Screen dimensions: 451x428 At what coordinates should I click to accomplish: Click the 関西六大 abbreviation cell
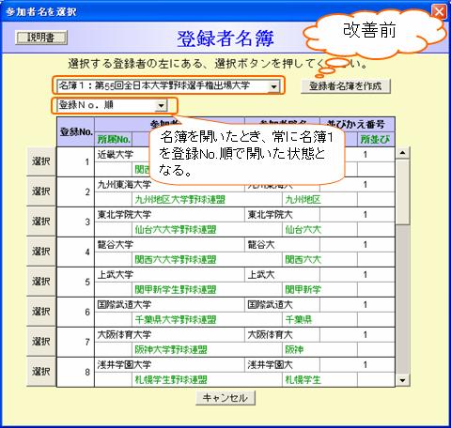tap(319, 259)
